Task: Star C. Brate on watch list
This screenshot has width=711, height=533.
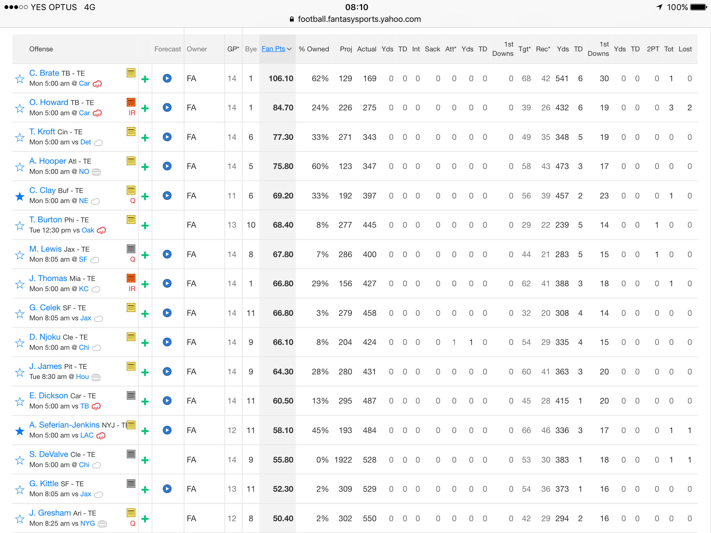Action: pyautogui.click(x=20, y=79)
